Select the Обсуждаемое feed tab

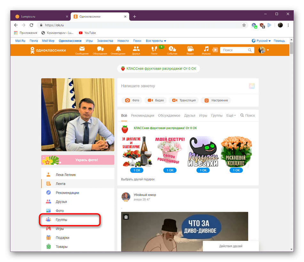[x=169, y=115]
